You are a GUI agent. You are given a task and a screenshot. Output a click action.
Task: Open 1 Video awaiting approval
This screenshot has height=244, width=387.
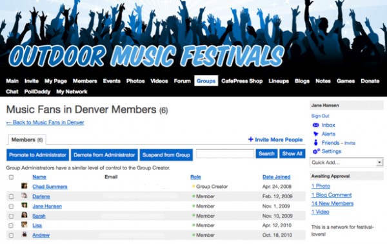pyautogui.click(x=320, y=212)
